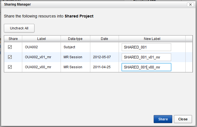Select the OUA002_v00_mr row label
197x127 pixels.
[x=38, y=67]
